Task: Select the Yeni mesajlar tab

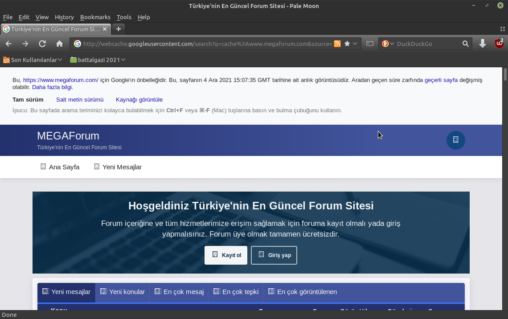Action: (66, 292)
